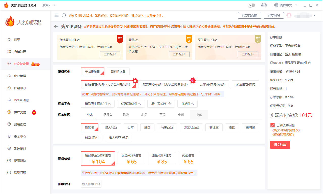Toggle the theme switch in title bar
This screenshot has width=323, height=194.
pos(252,5)
